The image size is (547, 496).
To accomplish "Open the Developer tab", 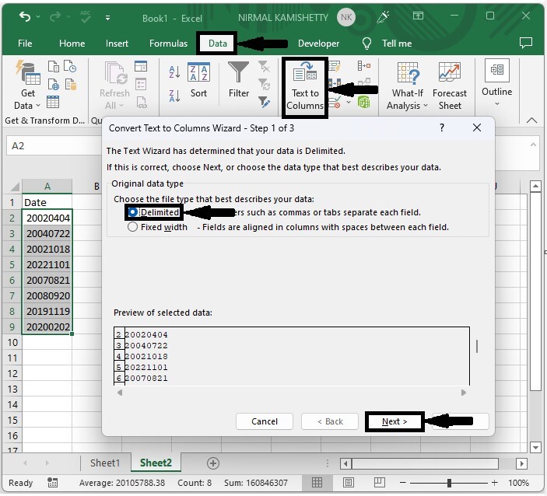I will pos(318,44).
